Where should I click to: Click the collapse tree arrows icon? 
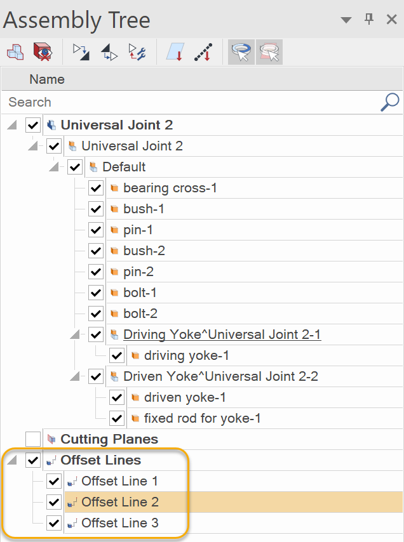pos(109,52)
